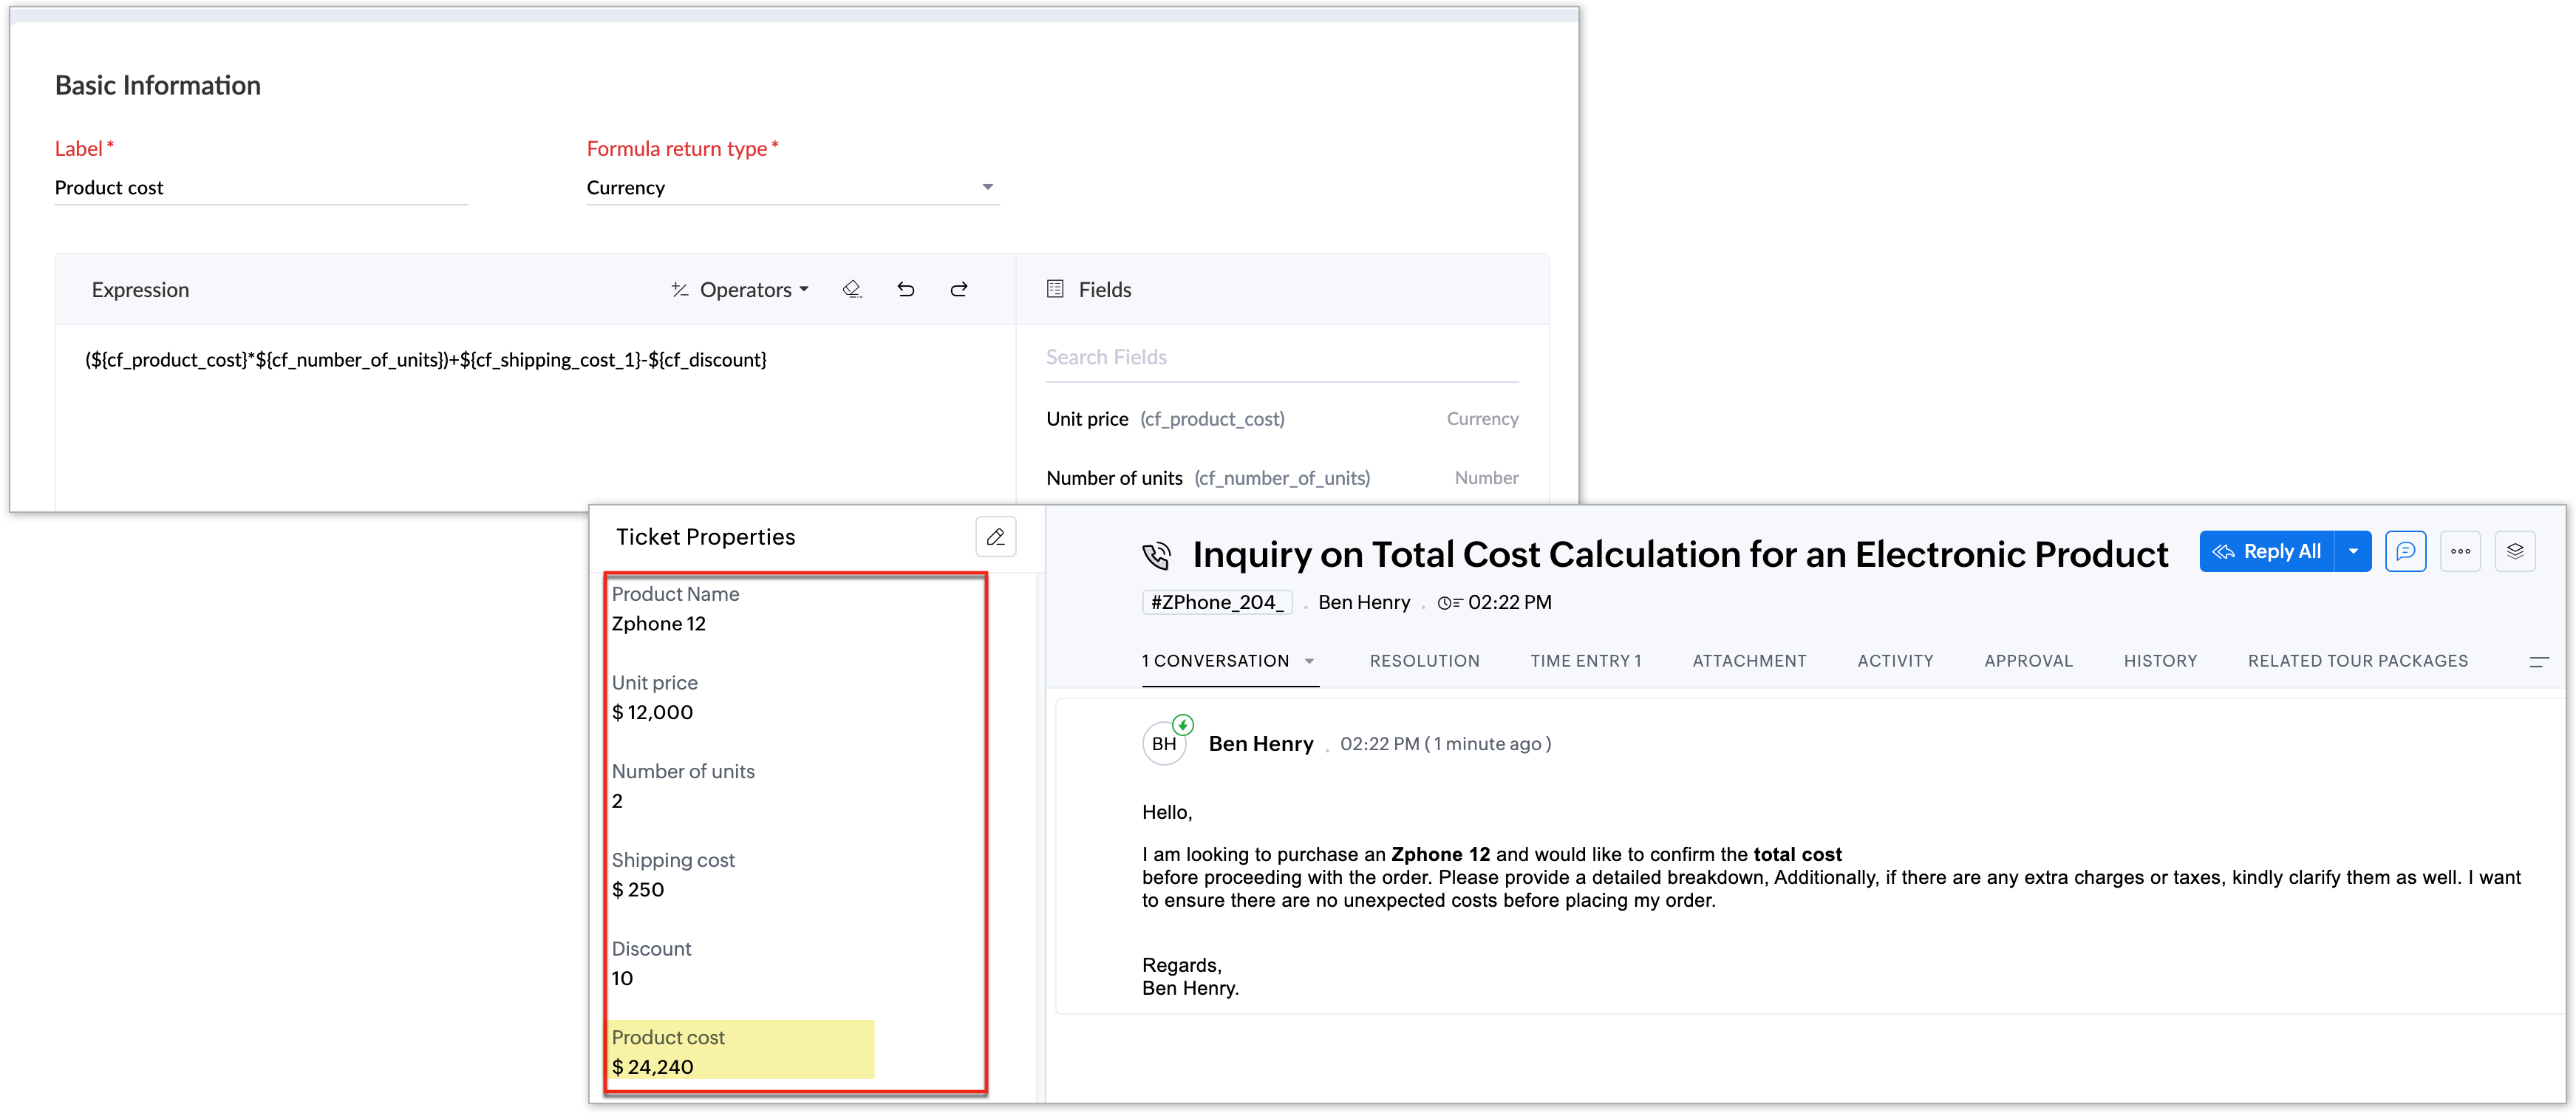
Task: Click the comment bubble icon near Reply All
Action: [x=2405, y=551]
